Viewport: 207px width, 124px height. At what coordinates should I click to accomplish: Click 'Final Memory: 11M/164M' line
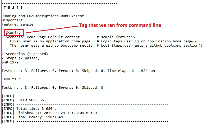pyautogui.click(x=40, y=117)
